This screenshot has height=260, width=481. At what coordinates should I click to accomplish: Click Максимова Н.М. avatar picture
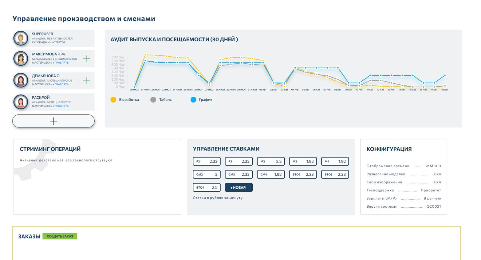[x=21, y=58]
